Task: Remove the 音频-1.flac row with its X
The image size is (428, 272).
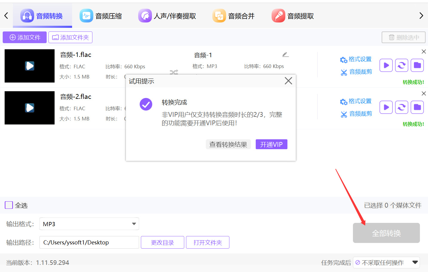Action: click(x=424, y=52)
